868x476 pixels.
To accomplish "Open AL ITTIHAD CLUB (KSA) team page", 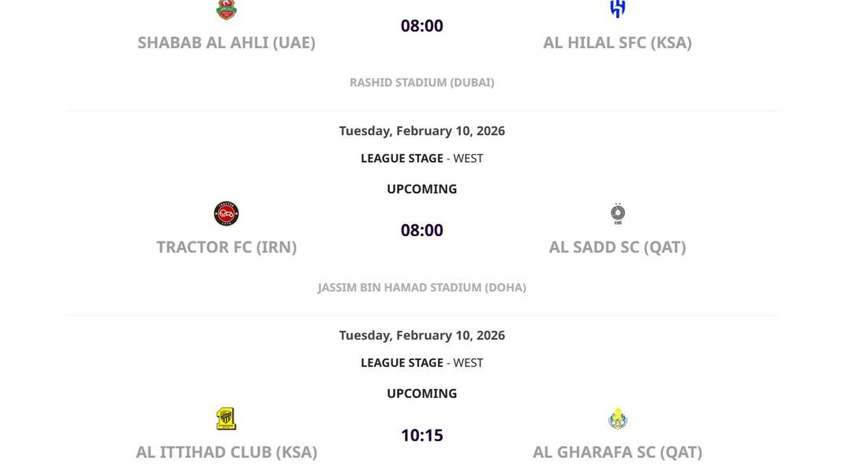I will [x=226, y=452].
